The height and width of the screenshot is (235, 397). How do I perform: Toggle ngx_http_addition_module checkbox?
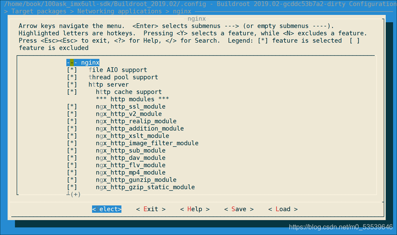72,128
